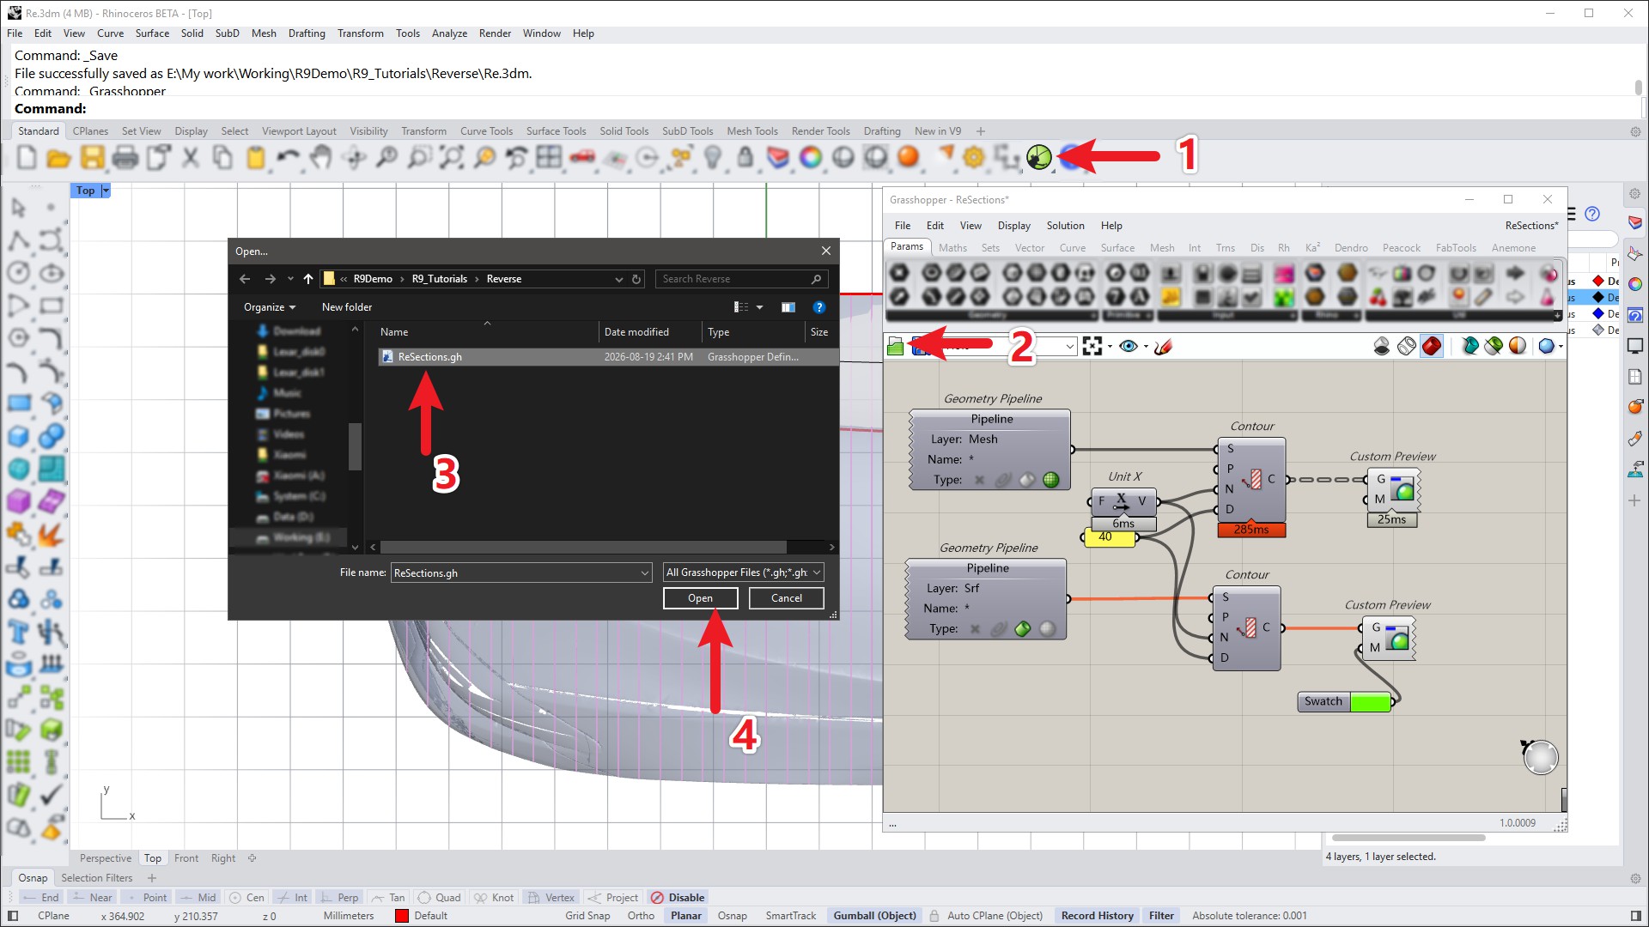Click the Open file icon in Grasshopper canvas toolbar
Image resolution: width=1649 pixels, height=927 pixels.
pos(895,346)
